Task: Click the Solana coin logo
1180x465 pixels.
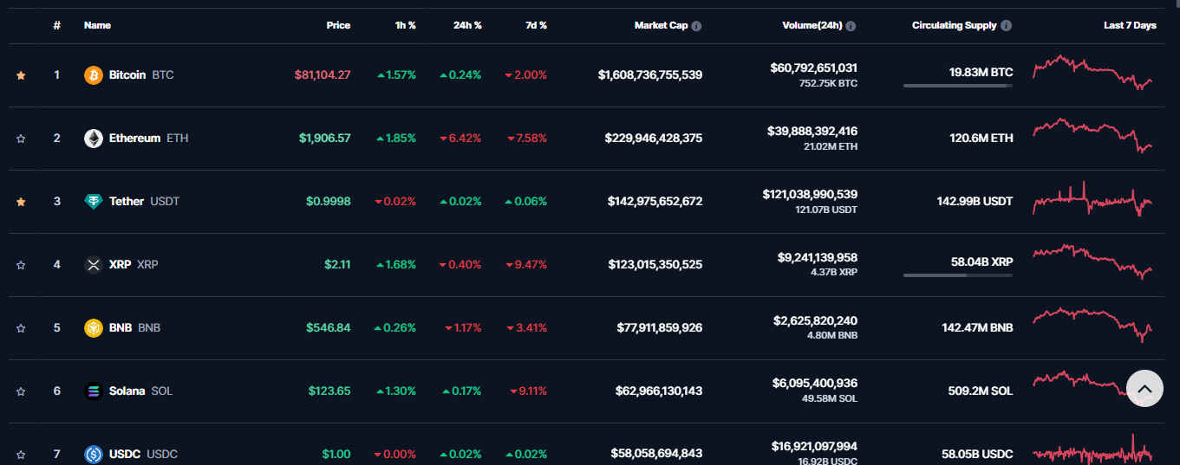Action: pos(93,391)
